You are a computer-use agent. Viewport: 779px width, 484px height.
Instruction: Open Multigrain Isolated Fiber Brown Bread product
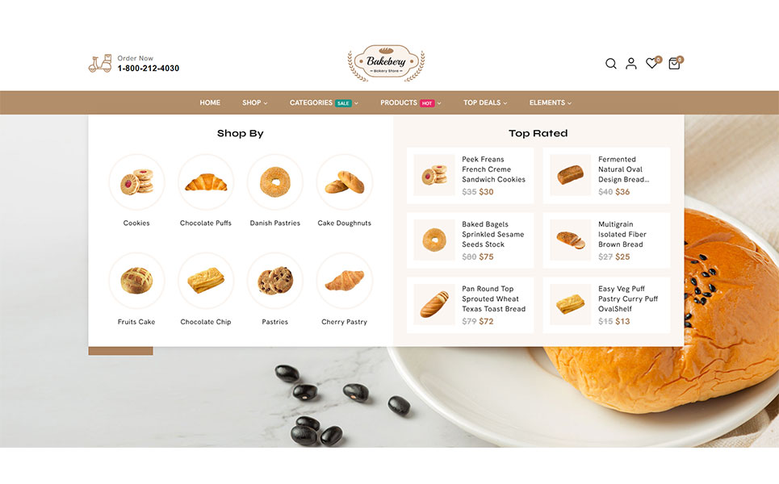click(622, 234)
